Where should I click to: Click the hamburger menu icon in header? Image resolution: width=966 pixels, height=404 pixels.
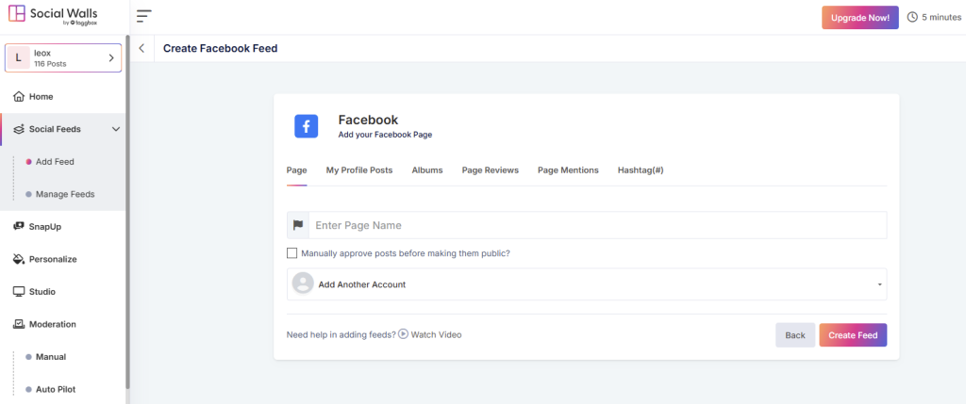tap(143, 16)
